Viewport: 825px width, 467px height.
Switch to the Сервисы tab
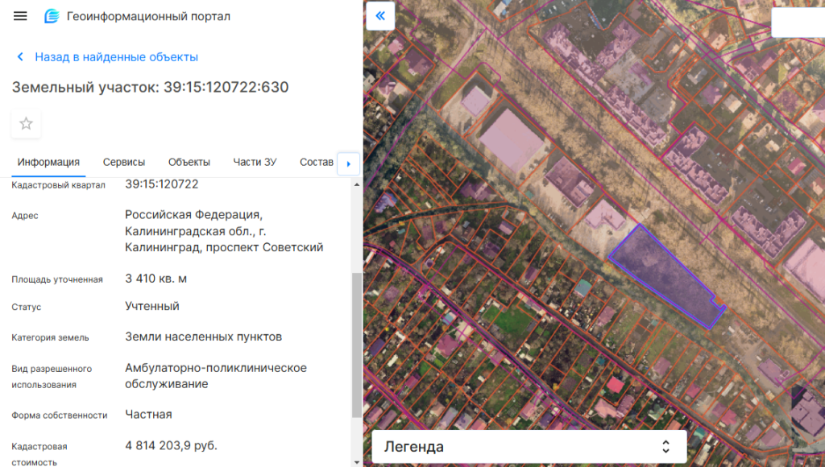(124, 162)
